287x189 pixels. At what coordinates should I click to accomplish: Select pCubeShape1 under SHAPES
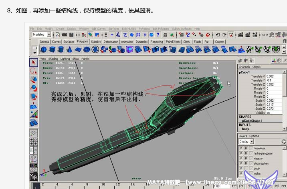point(252,121)
